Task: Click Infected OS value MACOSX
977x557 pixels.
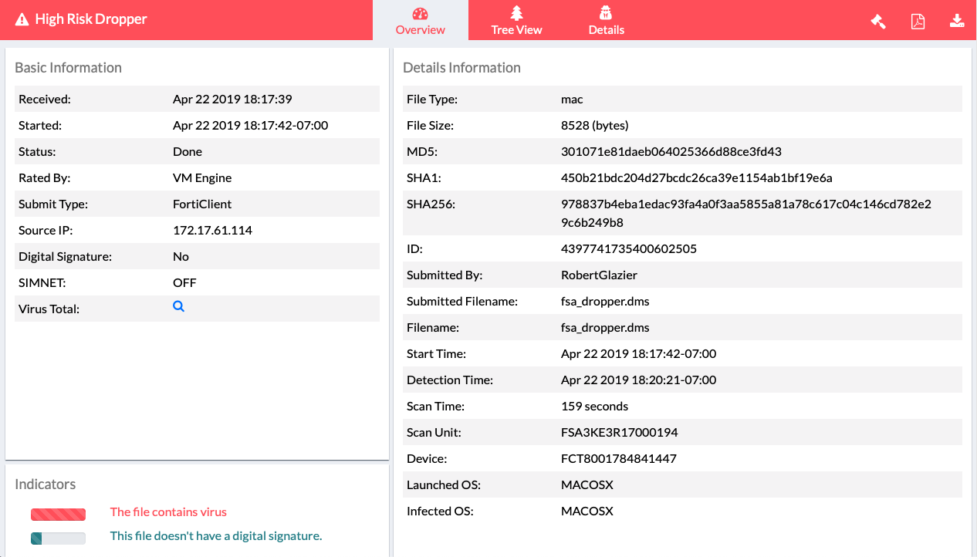Action: tap(587, 511)
